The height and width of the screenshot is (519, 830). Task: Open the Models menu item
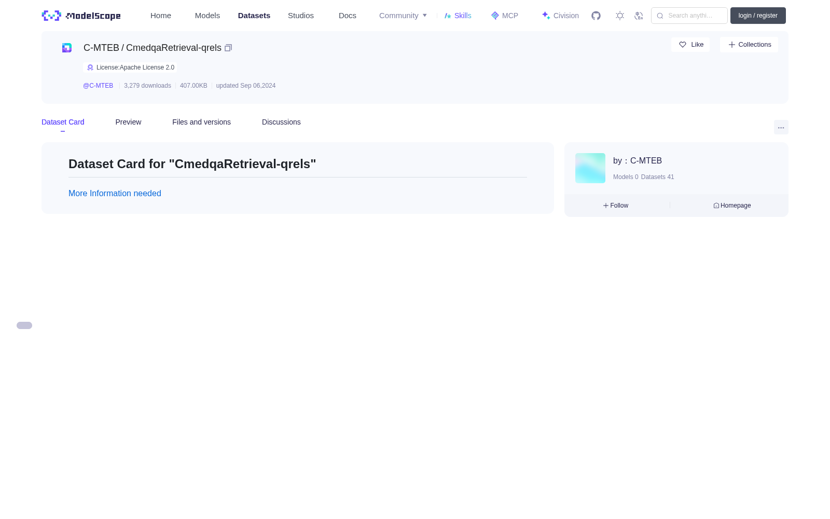click(208, 16)
